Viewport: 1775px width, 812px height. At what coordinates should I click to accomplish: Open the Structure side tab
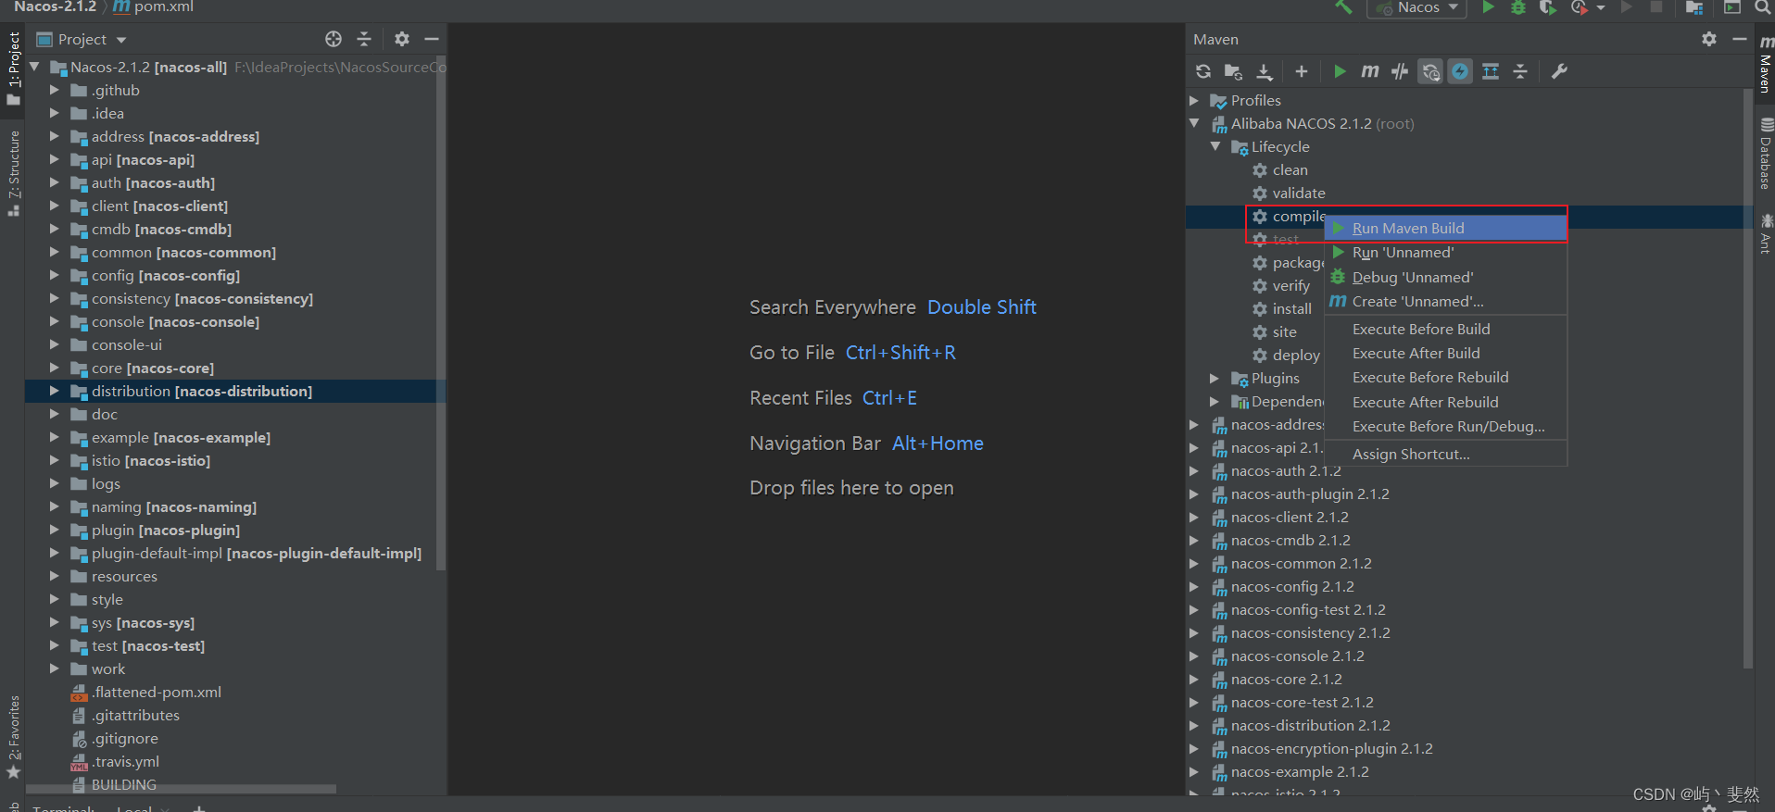click(x=13, y=172)
